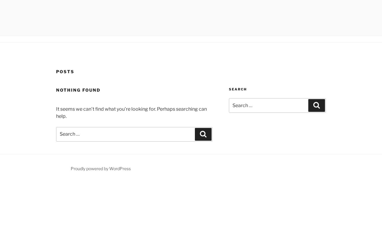382x238 pixels.
Task: Click "Perhaps searching can help" text
Action: point(182,109)
